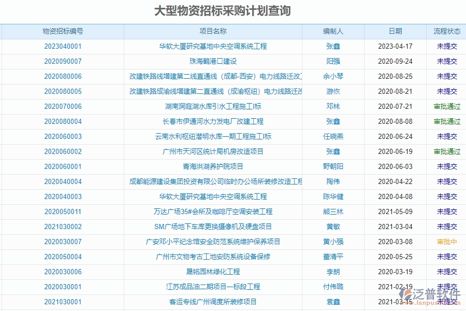Image resolution: width=466 pixels, height=311 pixels.
Task: Sort by the 编制人 column header
Action: pos(334,31)
